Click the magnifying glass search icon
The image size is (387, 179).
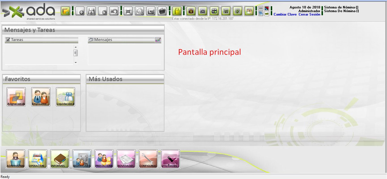point(139,11)
